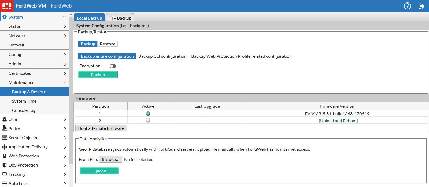
Task: Expand the User menu arrow
Action: [x=65, y=119]
